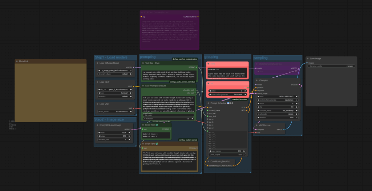Click the Load CLIP node collapse dot

coord(97,82)
